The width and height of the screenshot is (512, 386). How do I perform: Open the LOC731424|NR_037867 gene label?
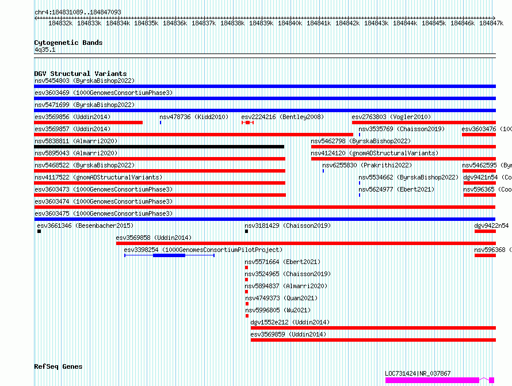(418, 373)
